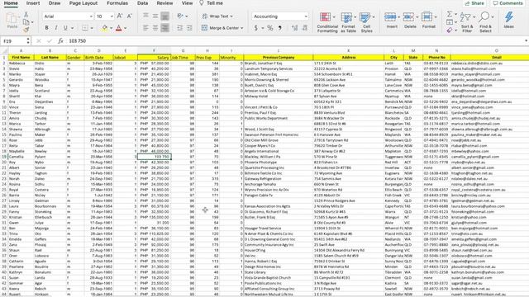Switch to the Page Layout tab
529x297 pixels.
coord(83,3)
